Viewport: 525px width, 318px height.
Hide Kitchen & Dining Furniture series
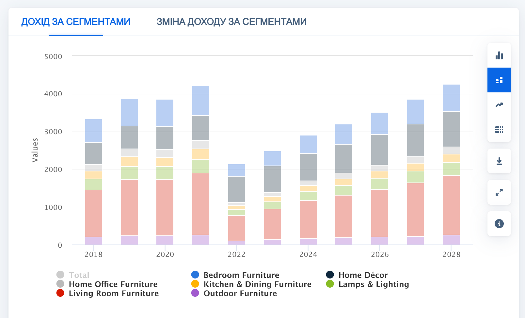(x=257, y=284)
